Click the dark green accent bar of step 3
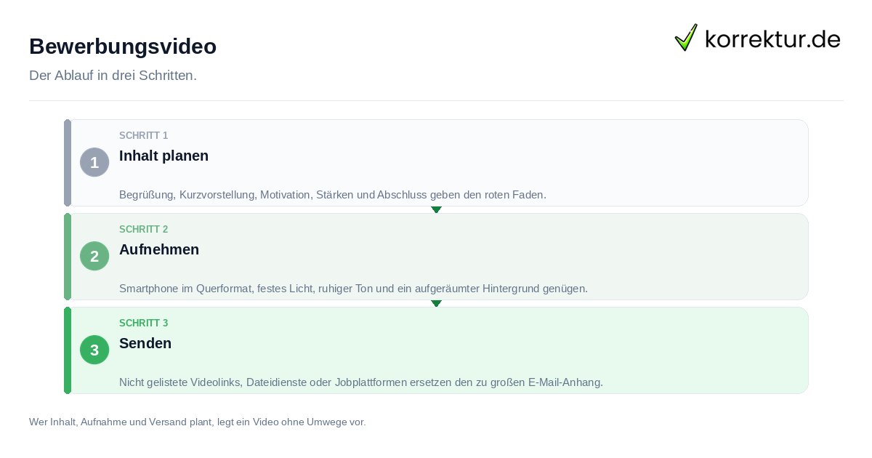Viewport: 872px width, 458px height. coord(68,350)
